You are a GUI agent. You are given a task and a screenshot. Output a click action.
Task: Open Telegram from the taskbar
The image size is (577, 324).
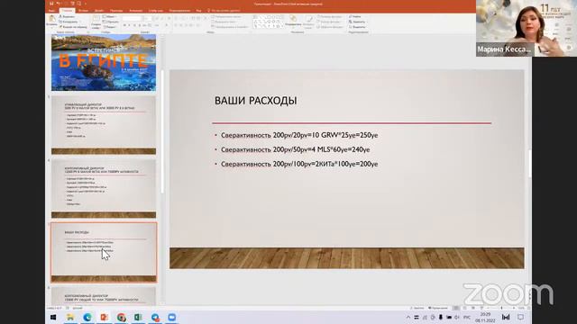(155, 317)
